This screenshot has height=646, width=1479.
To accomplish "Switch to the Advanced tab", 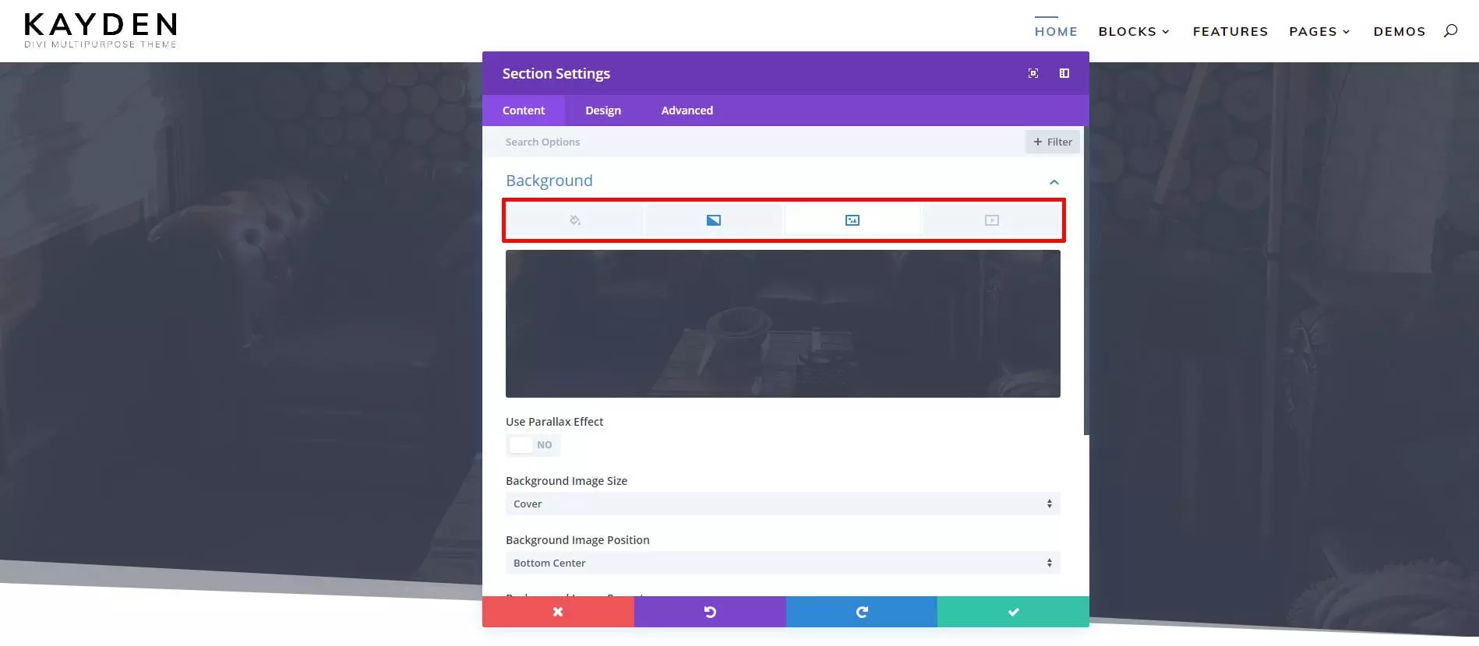I will click(687, 111).
